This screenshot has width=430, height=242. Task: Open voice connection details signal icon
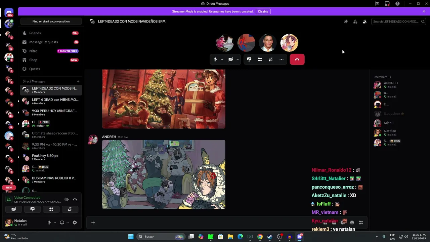click(9, 200)
